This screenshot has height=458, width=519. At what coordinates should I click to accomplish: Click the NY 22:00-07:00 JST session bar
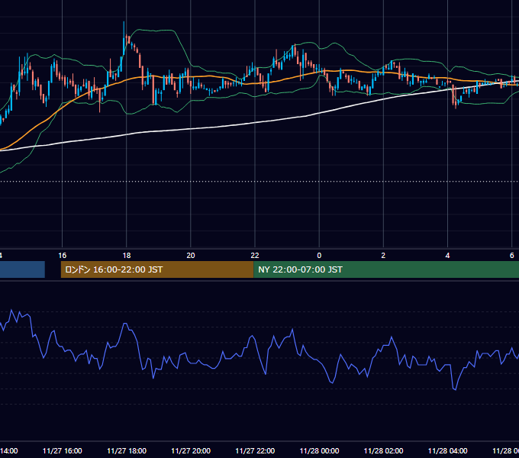click(386, 269)
